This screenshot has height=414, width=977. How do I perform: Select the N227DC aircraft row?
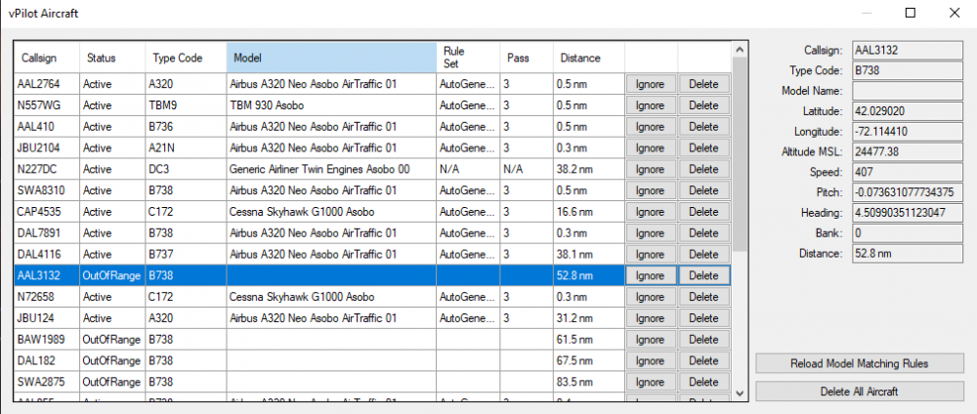[x=39, y=169]
